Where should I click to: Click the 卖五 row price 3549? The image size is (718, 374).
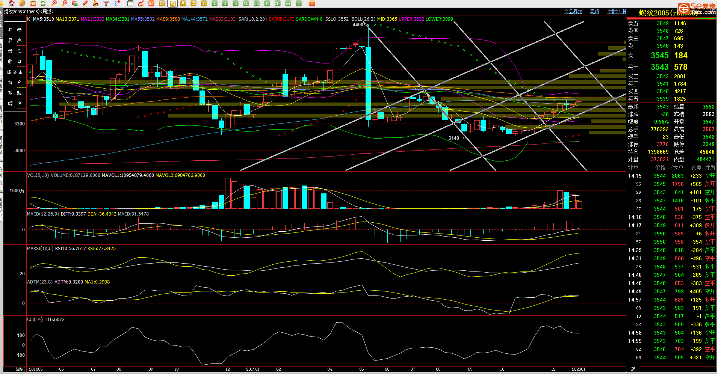[663, 23]
